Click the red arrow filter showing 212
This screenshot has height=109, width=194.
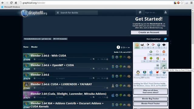(164, 59)
